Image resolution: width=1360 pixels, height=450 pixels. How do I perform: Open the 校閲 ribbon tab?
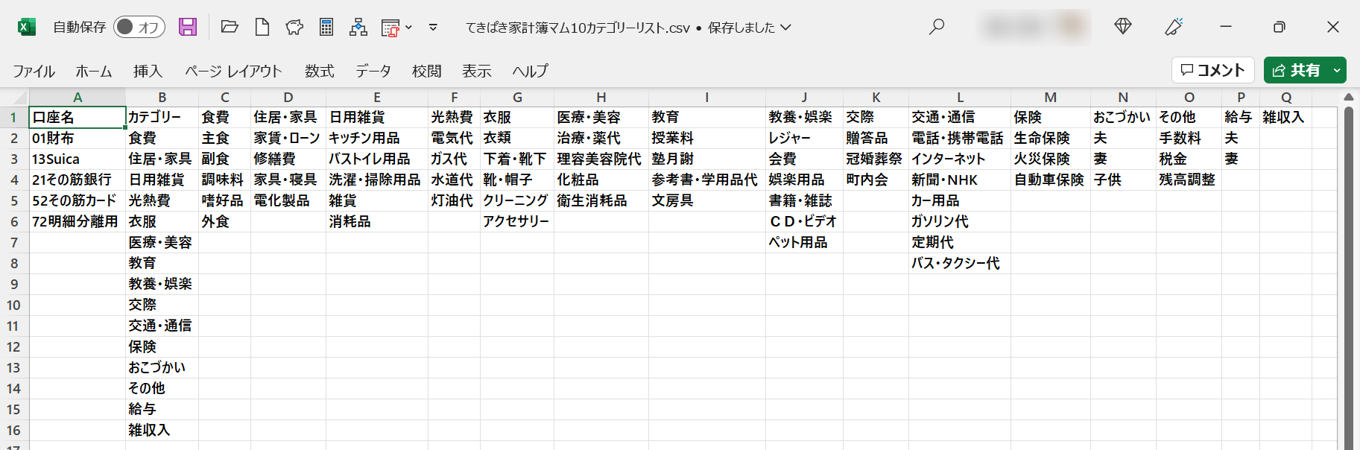click(x=426, y=71)
